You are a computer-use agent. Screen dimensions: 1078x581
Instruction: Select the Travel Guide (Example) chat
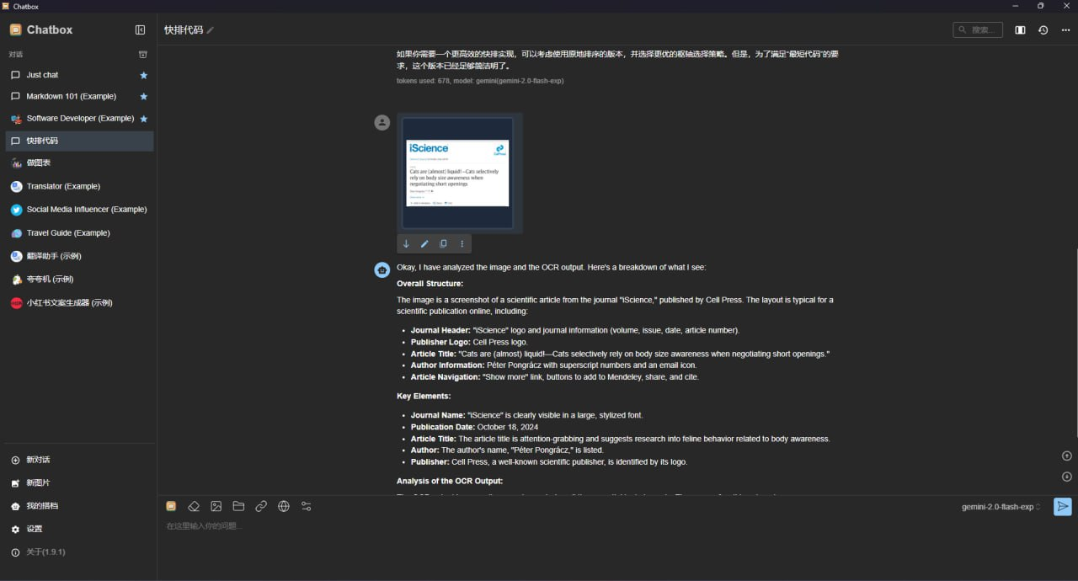pyautogui.click(x=67, y=232)
